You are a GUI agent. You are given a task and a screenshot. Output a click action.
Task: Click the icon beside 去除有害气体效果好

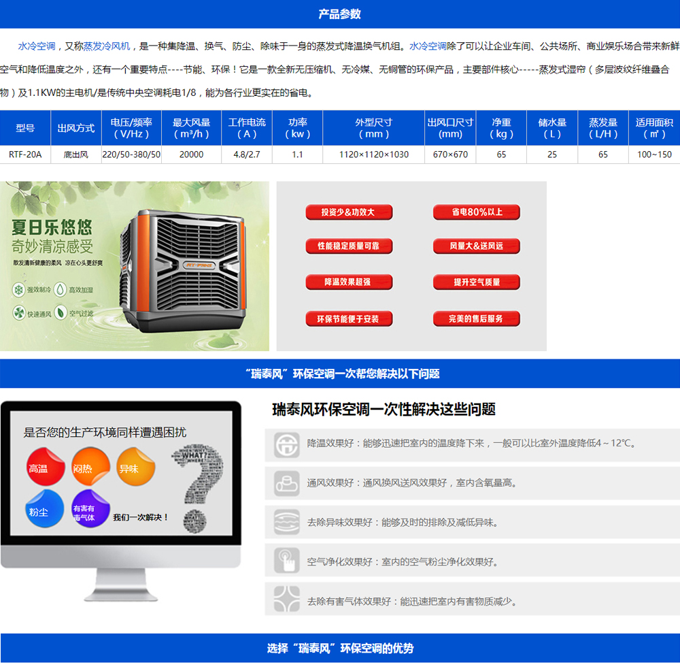[x=286, y=601]
